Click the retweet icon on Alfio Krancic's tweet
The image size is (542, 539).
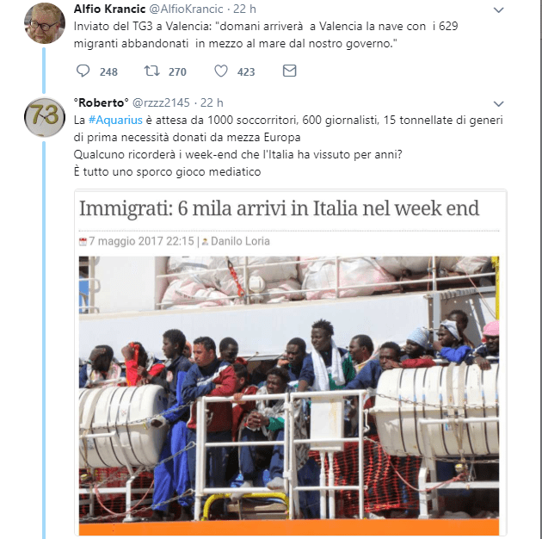tap(151, 71)
